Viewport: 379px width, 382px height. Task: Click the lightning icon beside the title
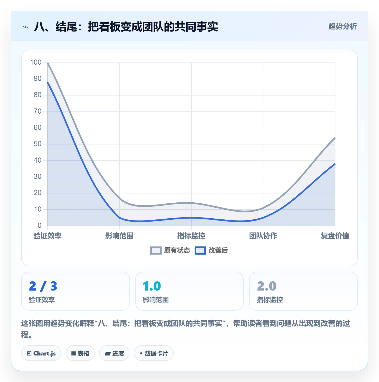(x=26, y=27)
